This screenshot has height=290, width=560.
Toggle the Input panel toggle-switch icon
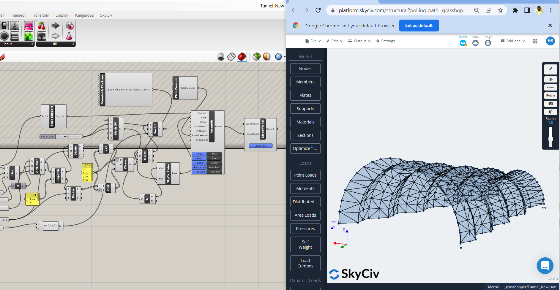[x=4, y=26]
